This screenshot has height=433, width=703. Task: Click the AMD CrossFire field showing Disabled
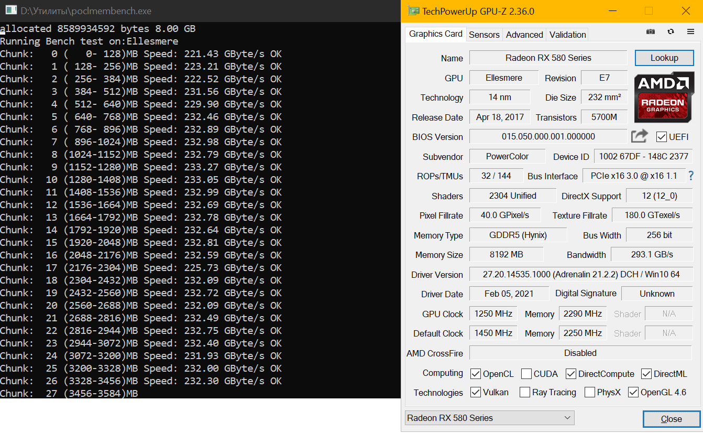581,353
